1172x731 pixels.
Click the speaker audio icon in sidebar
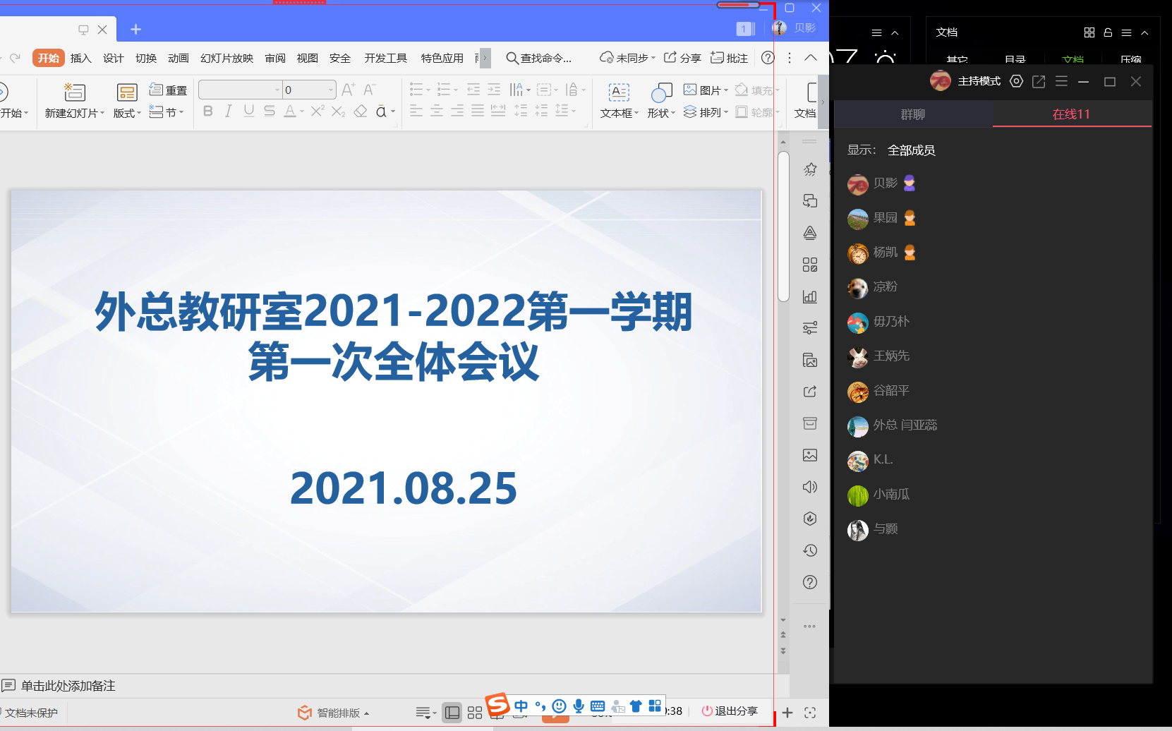coord(810,487)
